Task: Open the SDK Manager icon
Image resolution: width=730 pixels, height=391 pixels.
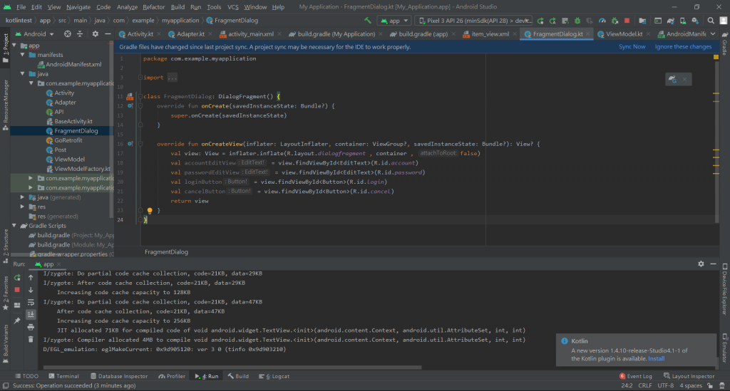Action: [695, 21]
